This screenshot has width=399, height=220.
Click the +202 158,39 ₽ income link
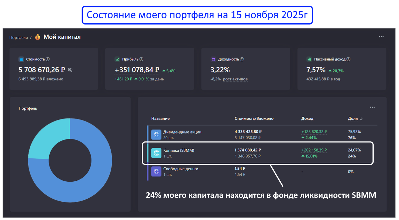314,150
